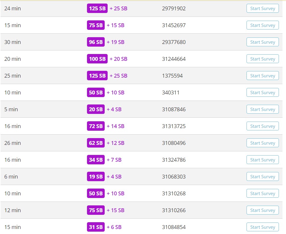Screen dimensions: 286x234
Task: Start Survey for survey ID 29791902
Action: pyautogui.click(x=263, y=8)
